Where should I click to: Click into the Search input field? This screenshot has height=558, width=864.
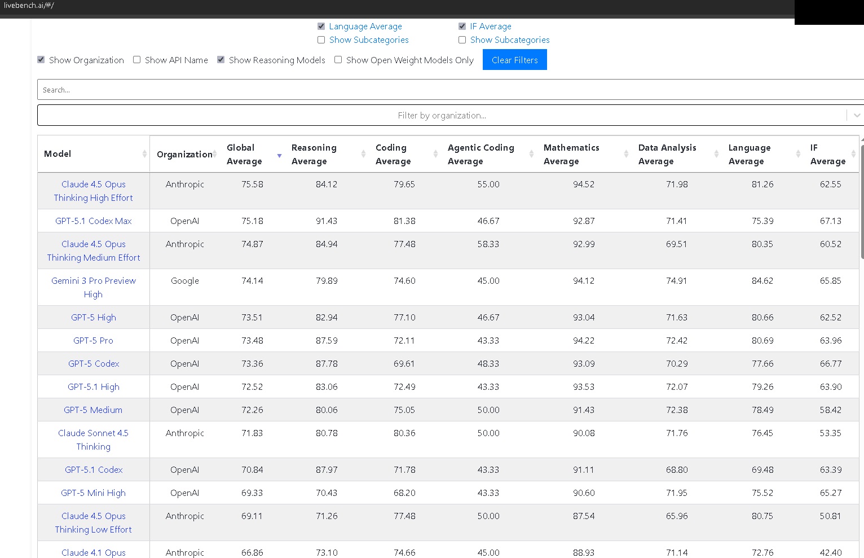(449, 90)
